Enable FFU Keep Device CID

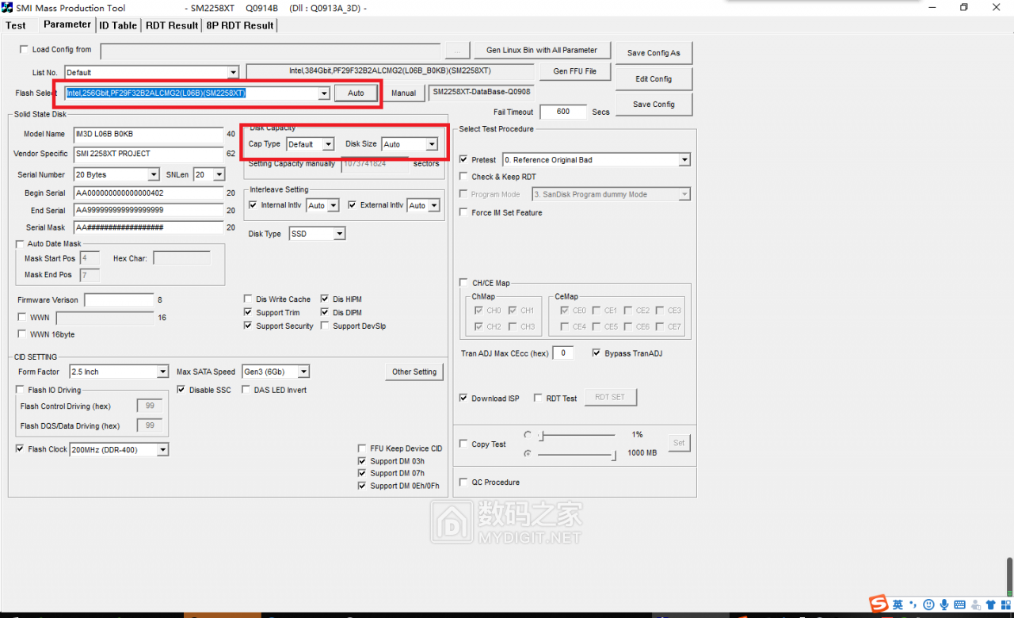tap(362, 448)
